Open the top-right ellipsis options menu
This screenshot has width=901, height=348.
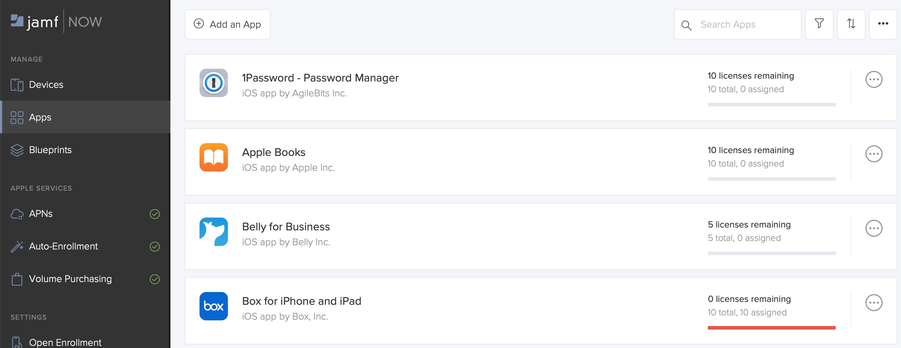pos(883,24)
